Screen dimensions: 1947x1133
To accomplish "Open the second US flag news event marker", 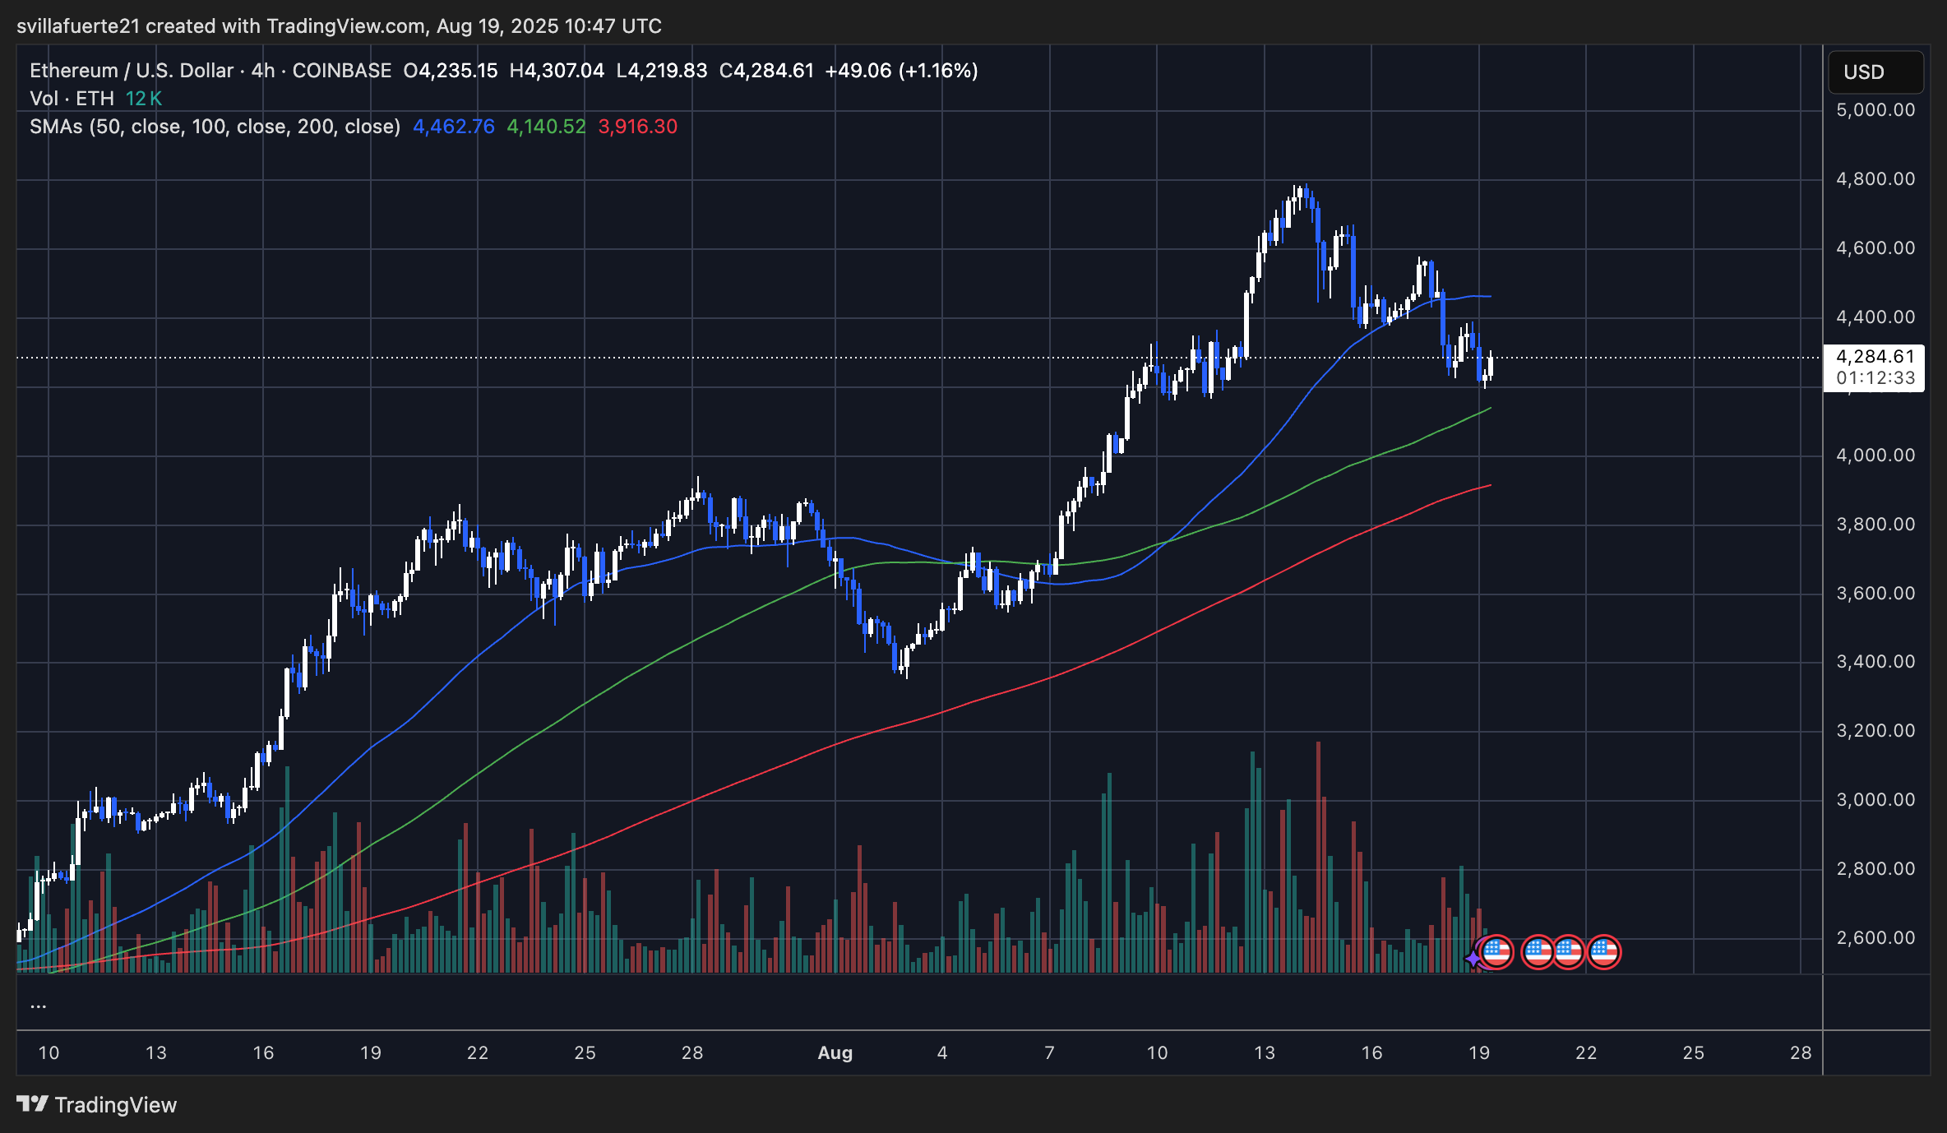I will click(1538, 951).
